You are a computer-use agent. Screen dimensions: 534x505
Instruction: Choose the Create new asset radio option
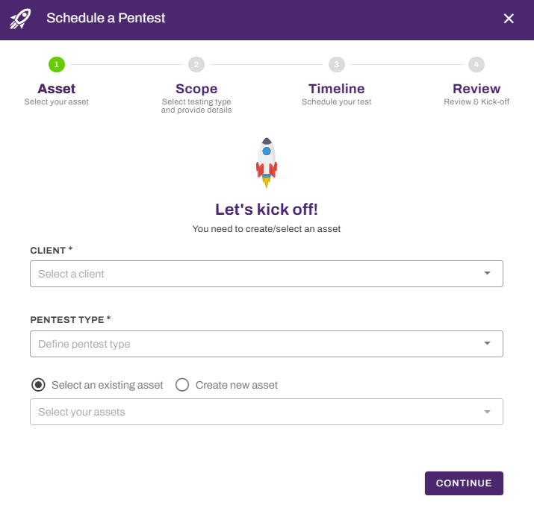tap(182, 385)
